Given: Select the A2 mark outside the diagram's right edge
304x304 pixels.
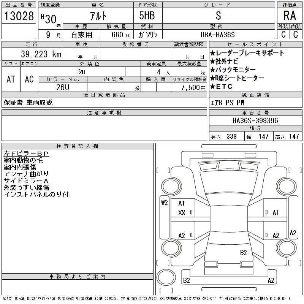Looking at the screenshot, I should click(293, 233).
